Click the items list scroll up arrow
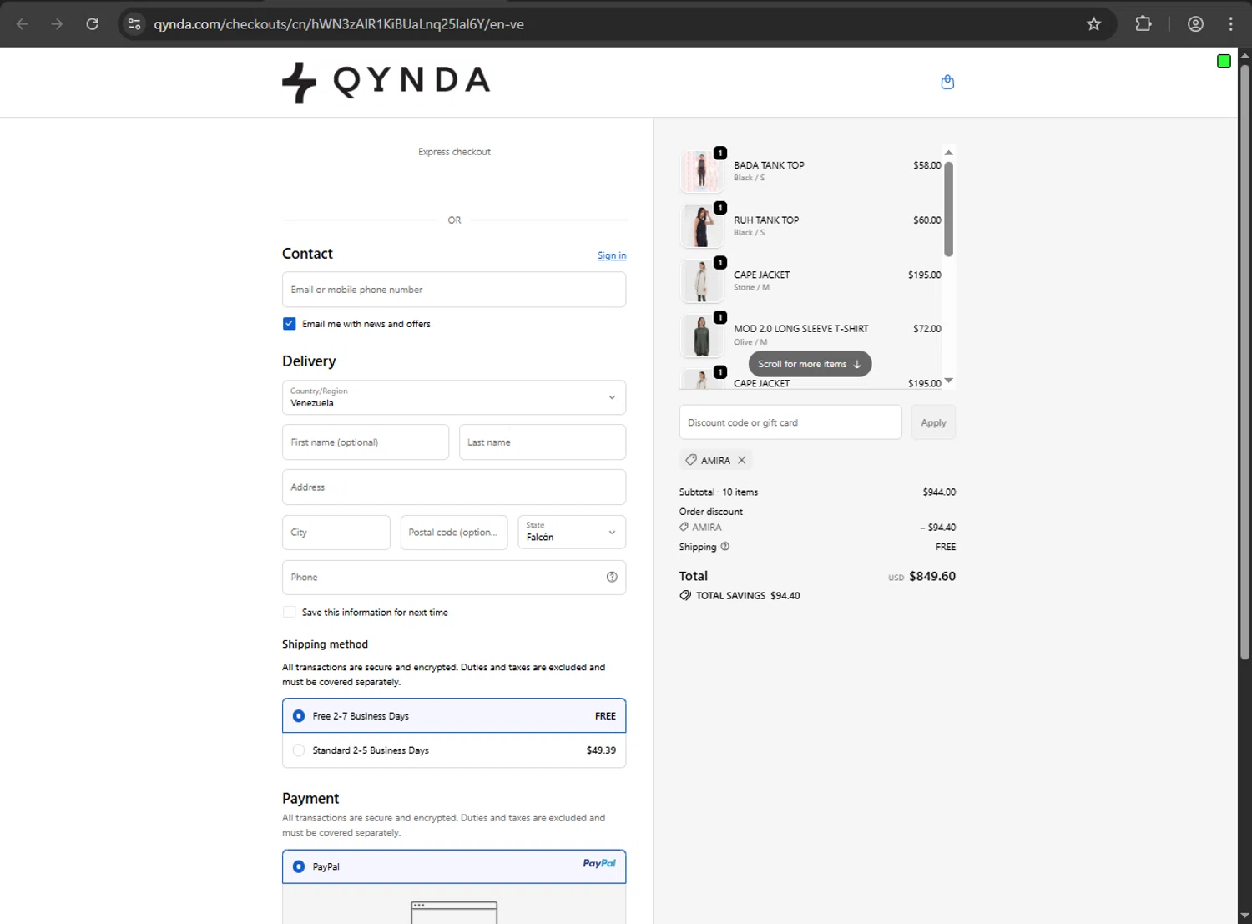 (x=948, y=153)
